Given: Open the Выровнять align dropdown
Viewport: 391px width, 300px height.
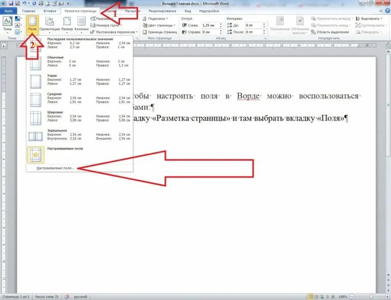Looking at the screenshot, I should 369,19.
